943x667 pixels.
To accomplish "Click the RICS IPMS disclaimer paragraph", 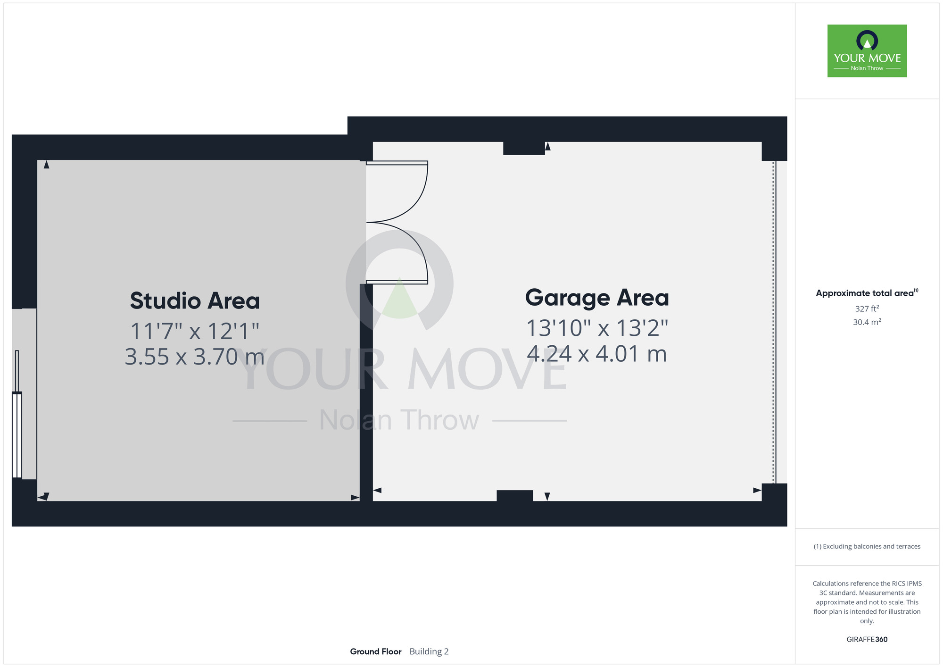I will click(867, 602).
